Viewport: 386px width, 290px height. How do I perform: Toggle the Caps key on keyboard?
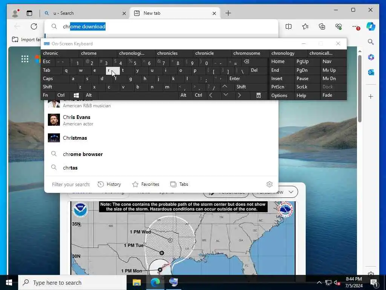point(54,79)
